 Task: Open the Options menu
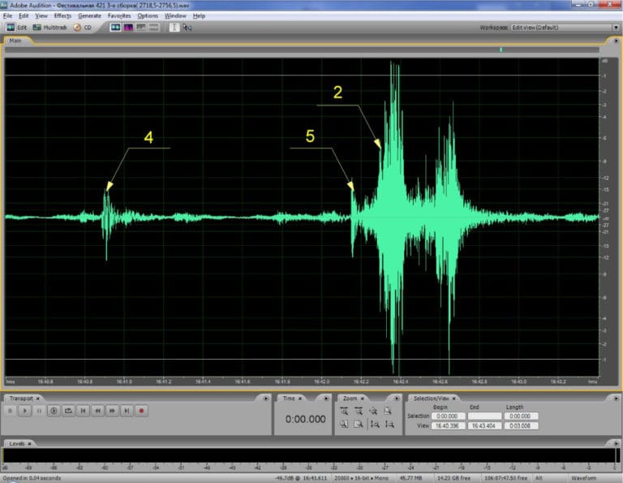[x=148, y=16]
